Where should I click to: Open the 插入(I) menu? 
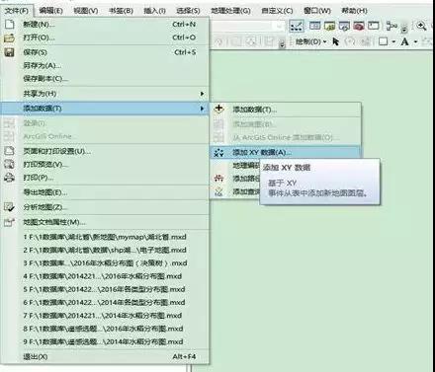154,11
